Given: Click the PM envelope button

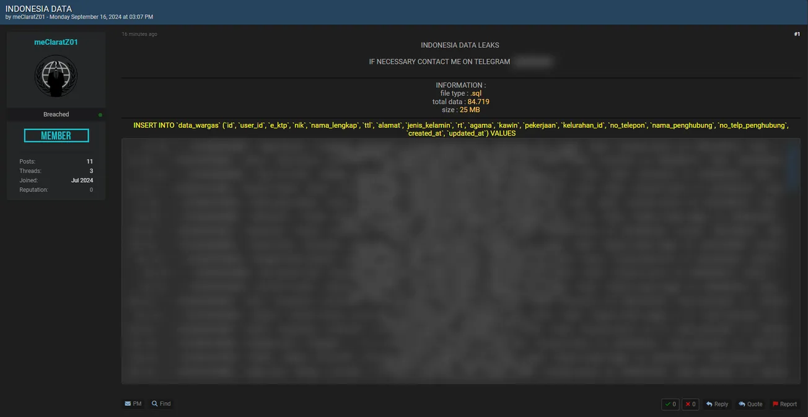Looking at the screenshot, I should pos(133,404).
